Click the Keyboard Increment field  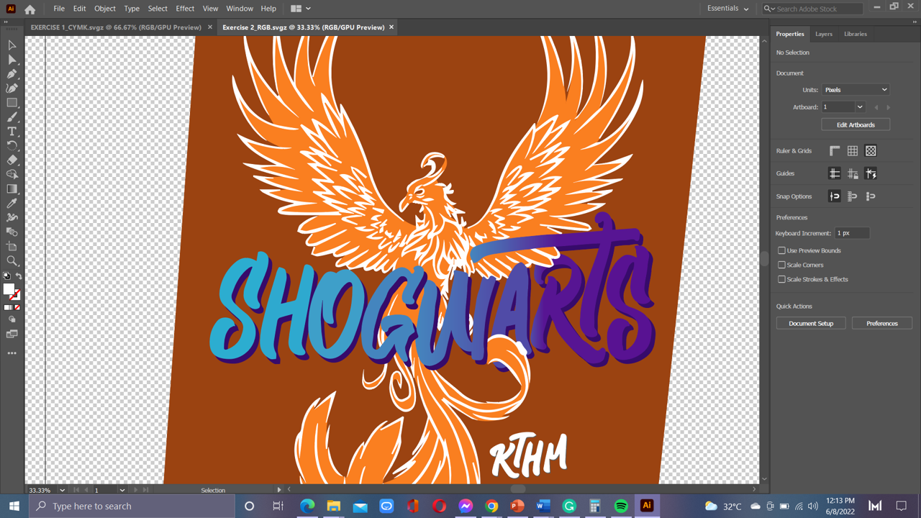[x=852, y=233]
